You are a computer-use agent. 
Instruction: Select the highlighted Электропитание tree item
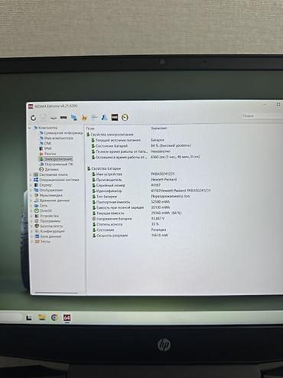[56, 158]
